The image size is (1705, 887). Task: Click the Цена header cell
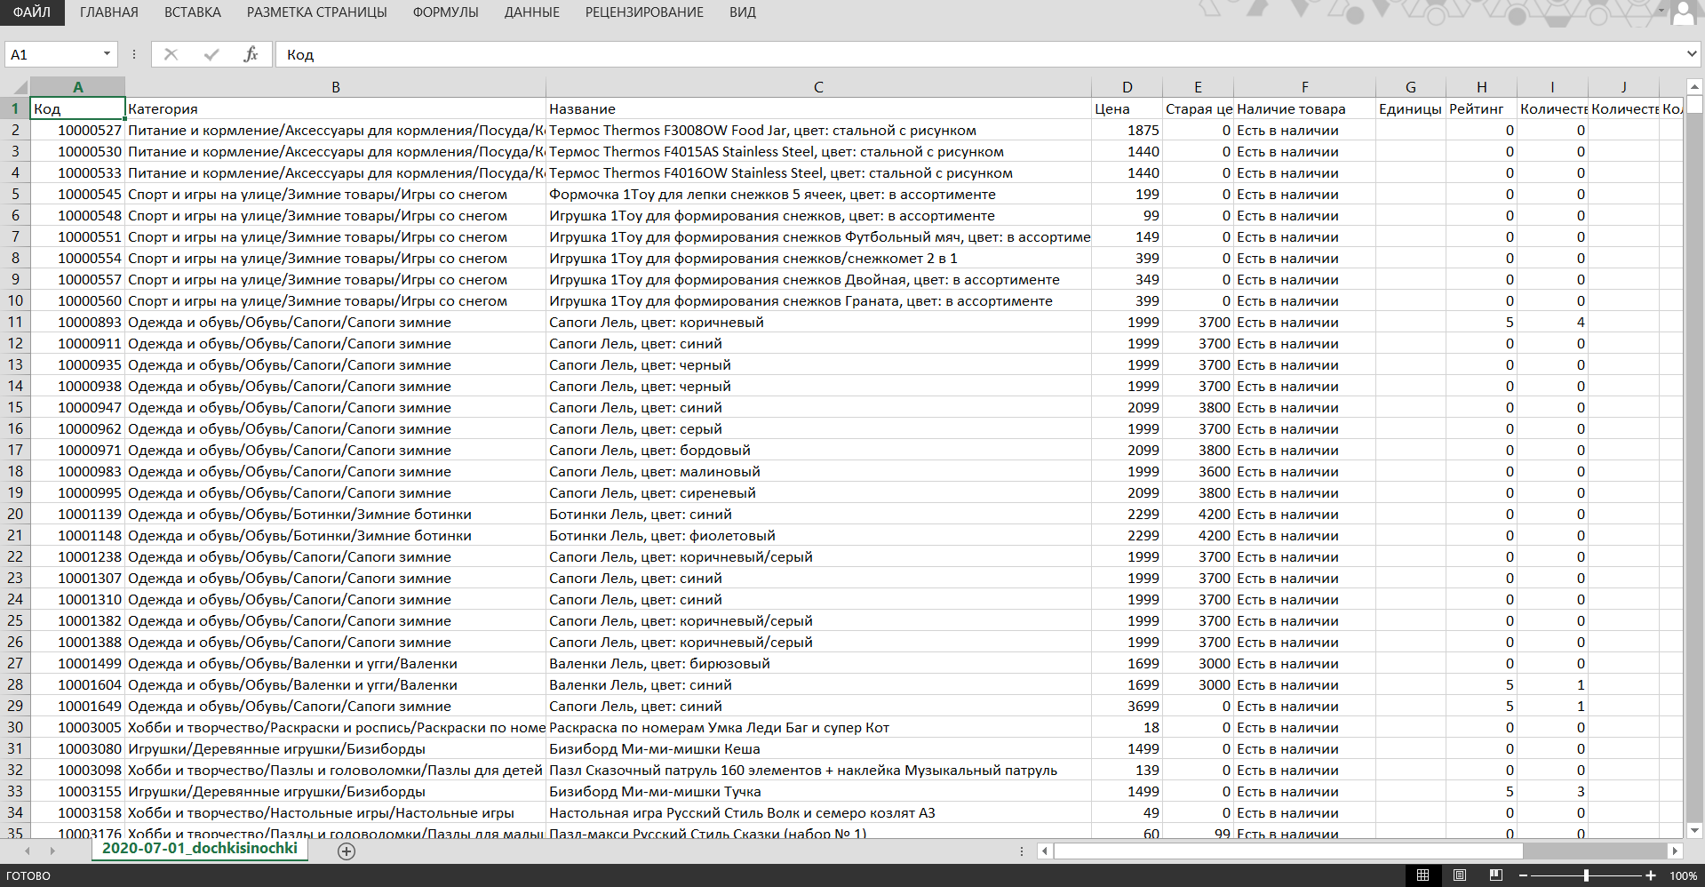1127,108
